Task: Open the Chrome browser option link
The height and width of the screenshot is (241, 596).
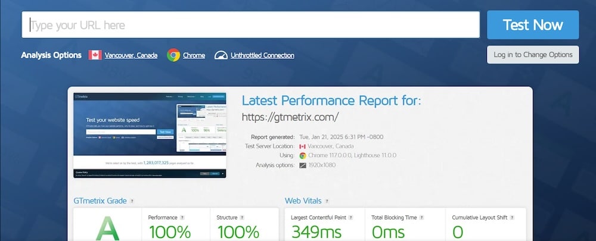Action: [x=194, y=55]
